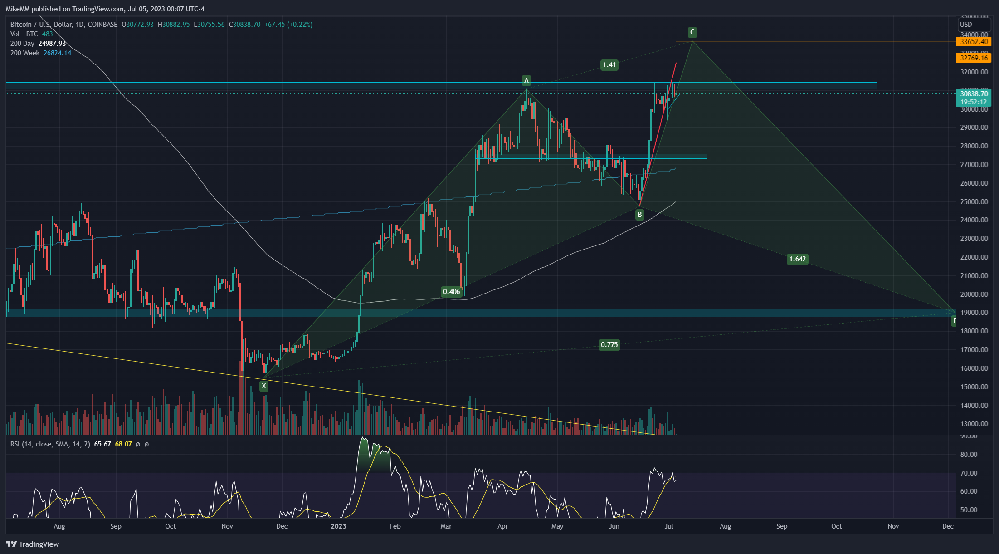The width and height of the screenshot is (999, 554).
Task: Click the pattern point label C
Action: (x=692, y=32)
